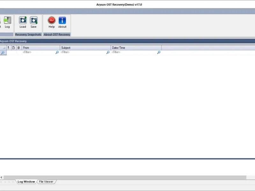Screen dimensions: 255x191
Task: Open the About information icon
Action: pyautogui.click(x=62, y=22)
